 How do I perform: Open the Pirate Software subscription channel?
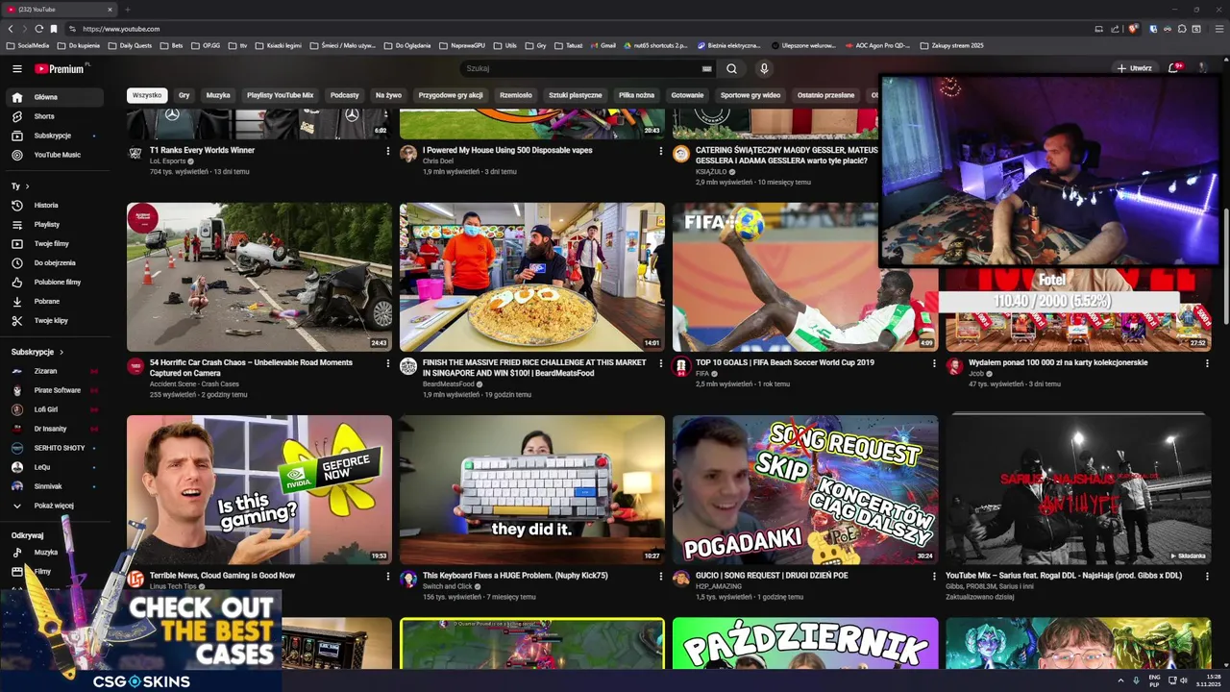56,390
